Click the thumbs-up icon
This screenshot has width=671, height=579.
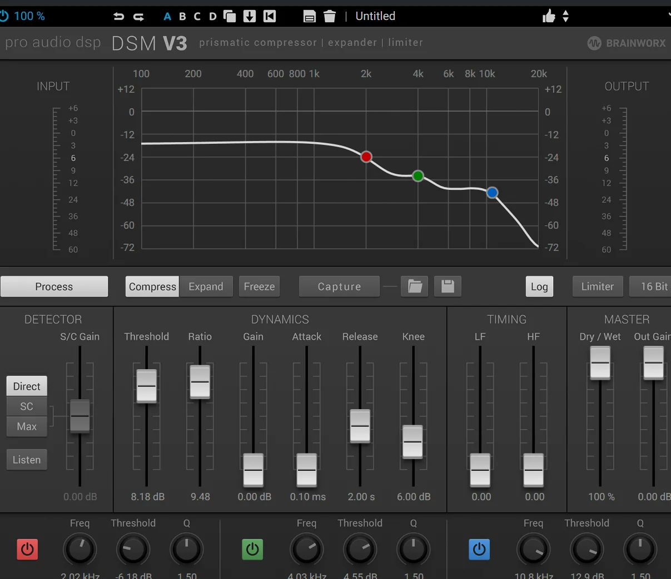[549, 16]
